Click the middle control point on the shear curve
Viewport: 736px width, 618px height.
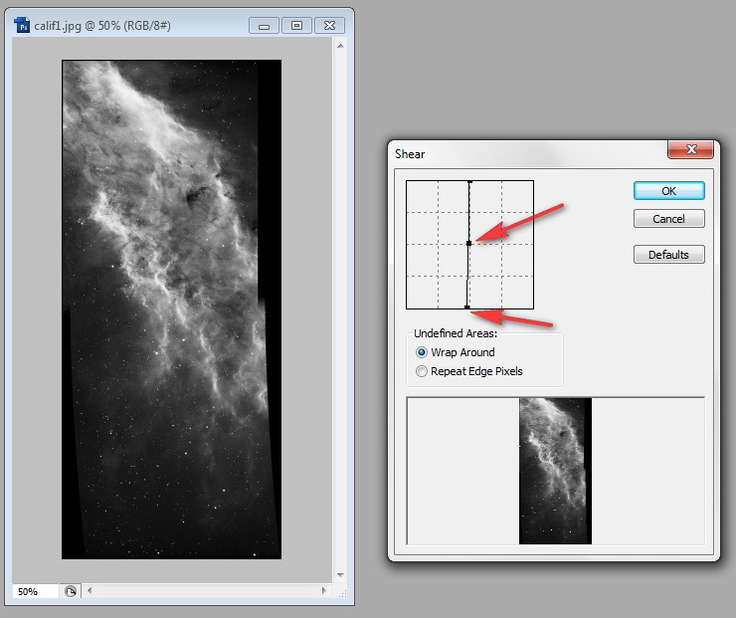468,243
